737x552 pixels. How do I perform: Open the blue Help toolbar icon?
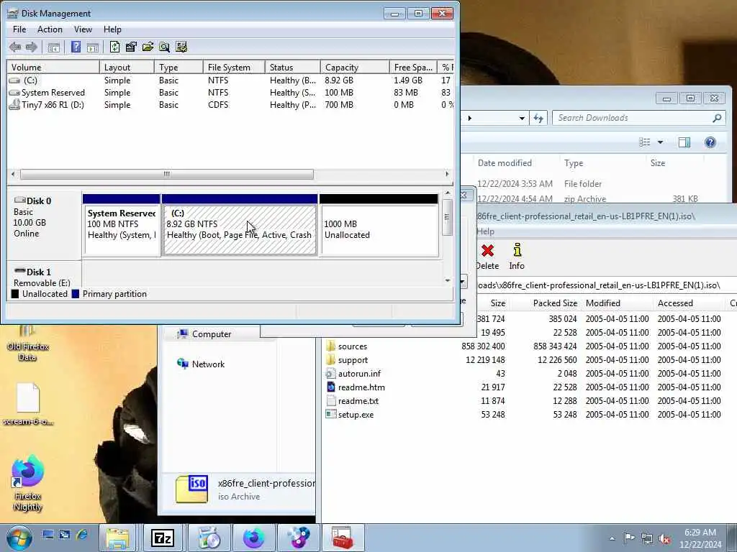(x=76, y=47)
